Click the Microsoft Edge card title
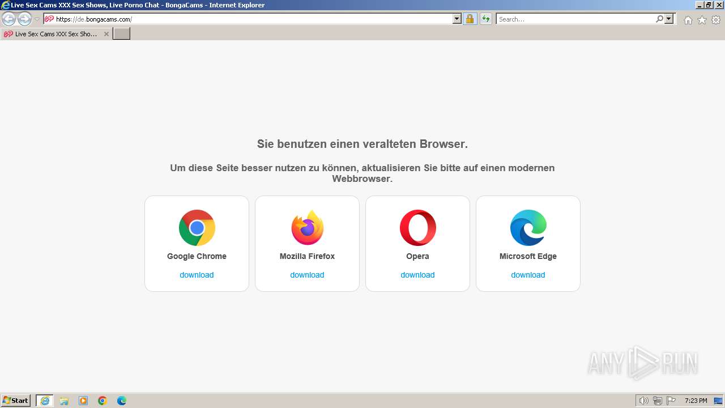725x408 pixels. (x=528, y=256)
